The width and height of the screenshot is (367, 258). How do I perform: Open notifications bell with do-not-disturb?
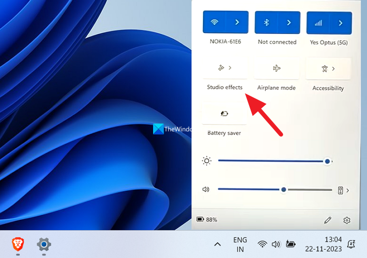(x=351, y=244)
